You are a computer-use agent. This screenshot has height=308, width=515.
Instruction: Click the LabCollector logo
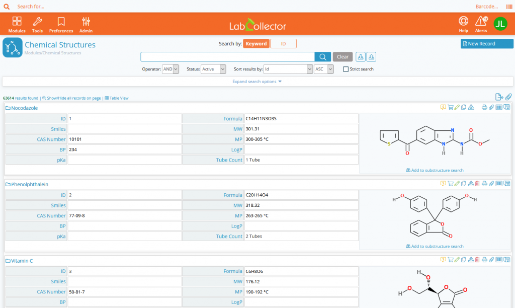(257, 25)
